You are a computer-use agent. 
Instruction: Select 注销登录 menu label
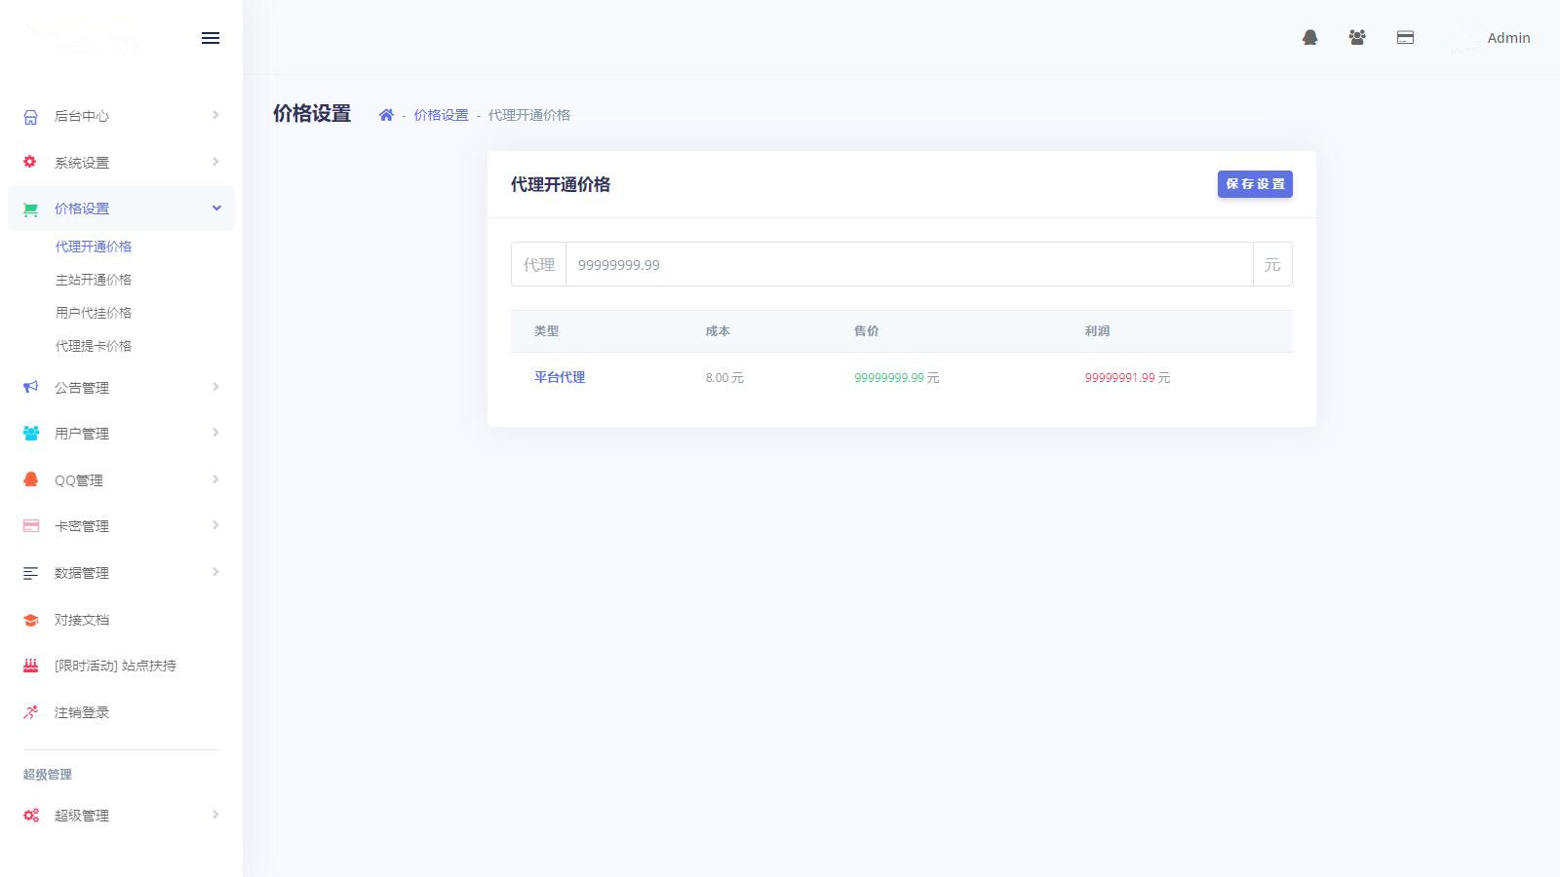pos(82,712)
